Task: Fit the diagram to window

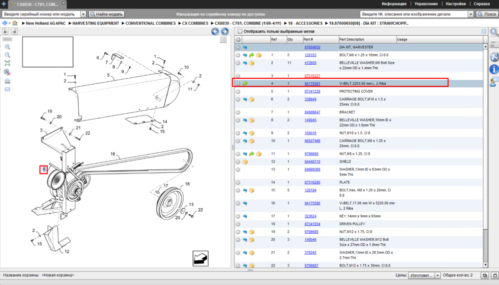Action: point(7,63)
